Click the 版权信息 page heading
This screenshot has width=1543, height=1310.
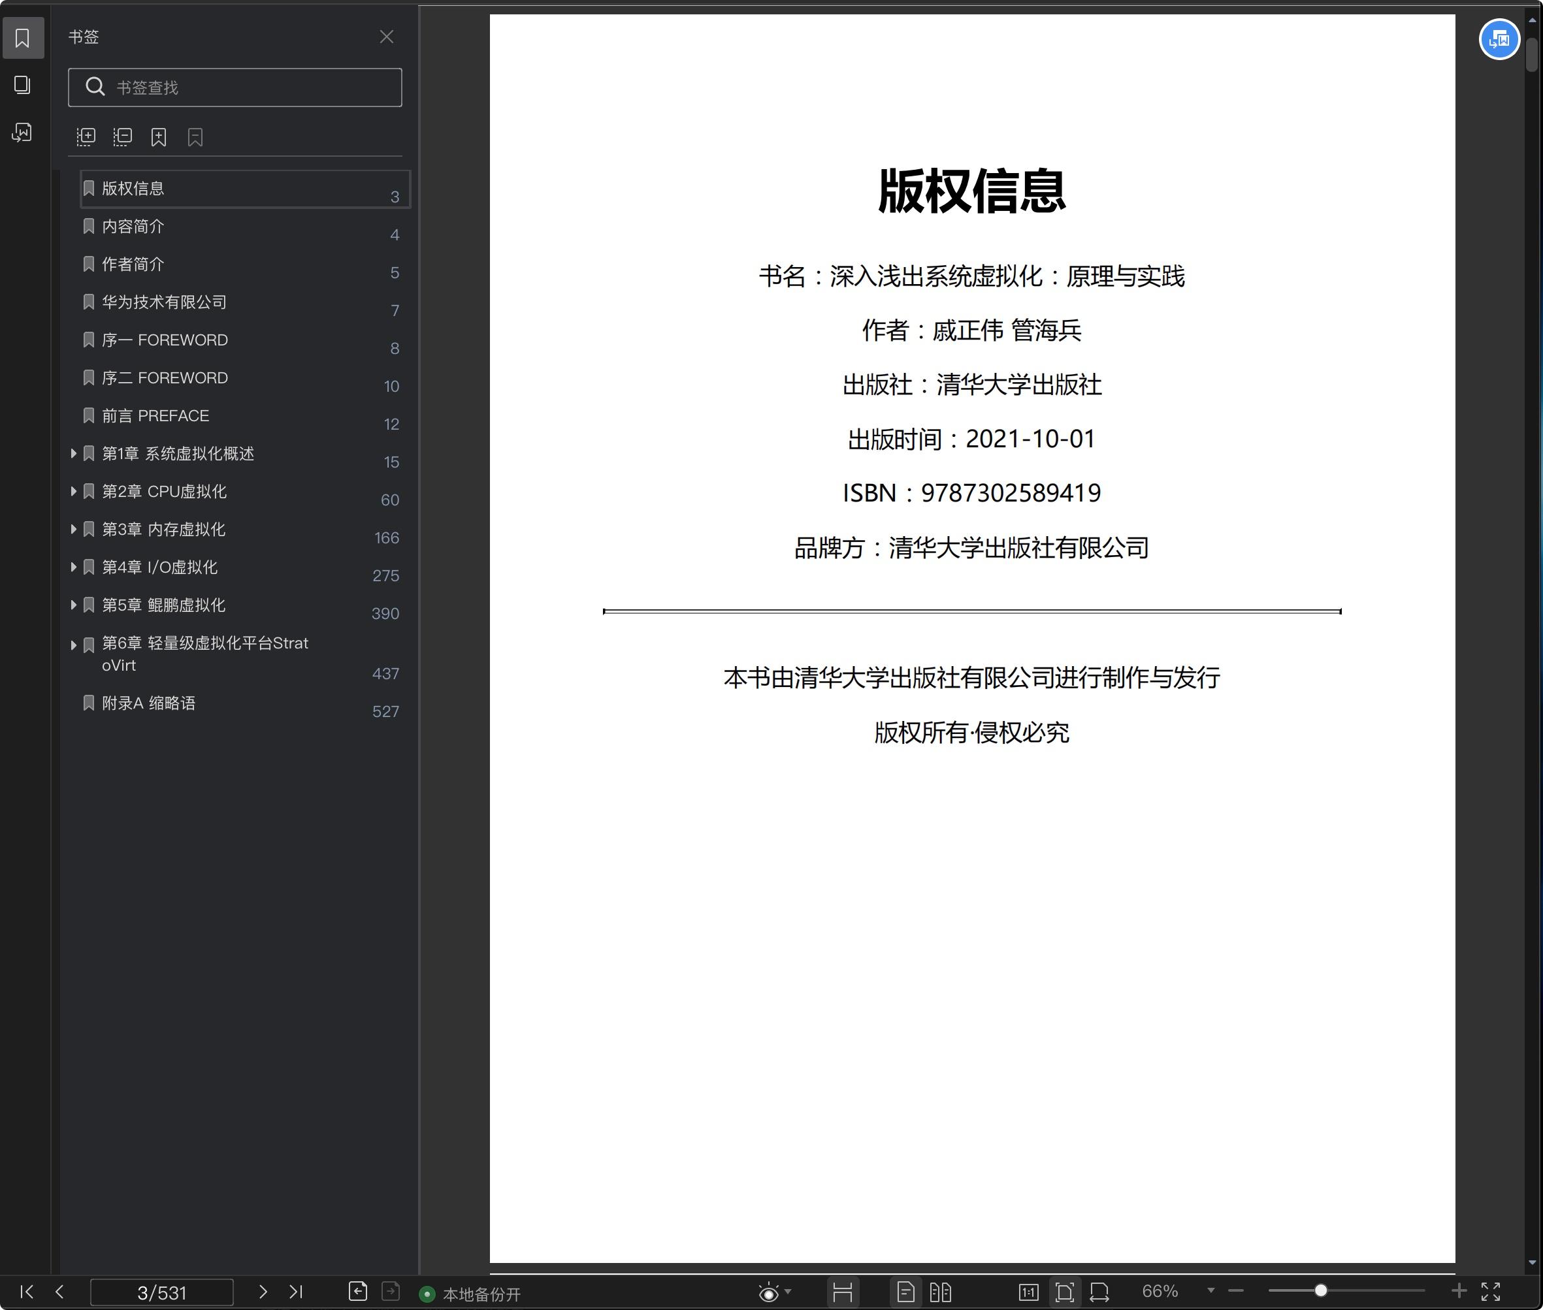(x=971, y=191)
